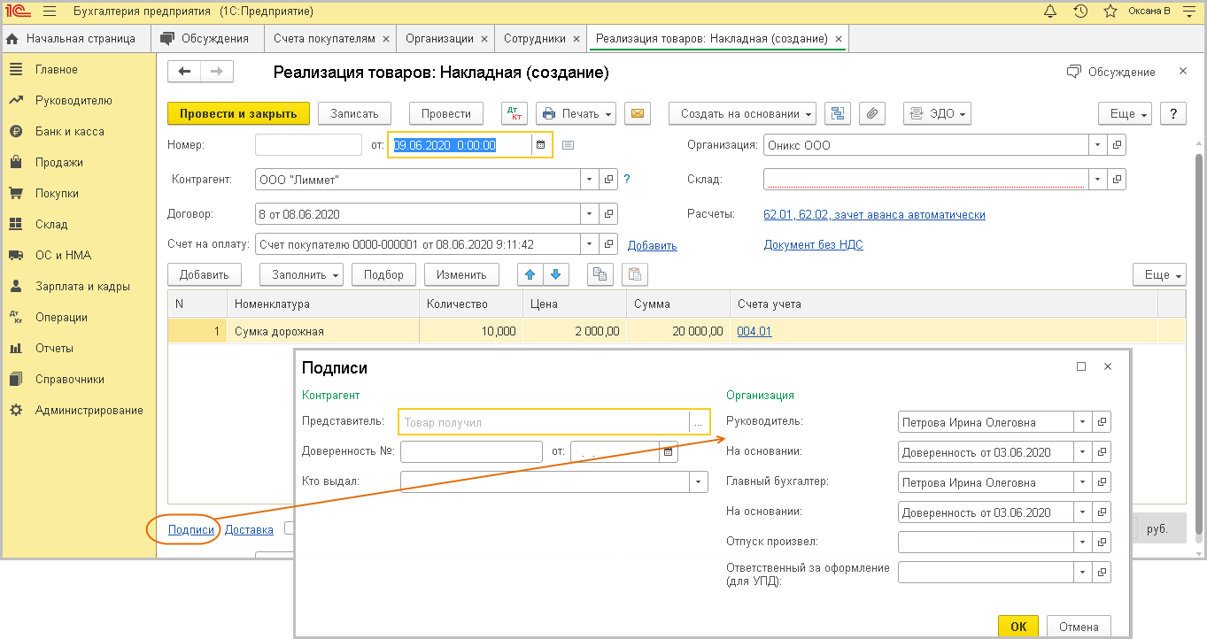Open help with the question mark button
Viewport: 1207px width, 639px height.
1173,113
